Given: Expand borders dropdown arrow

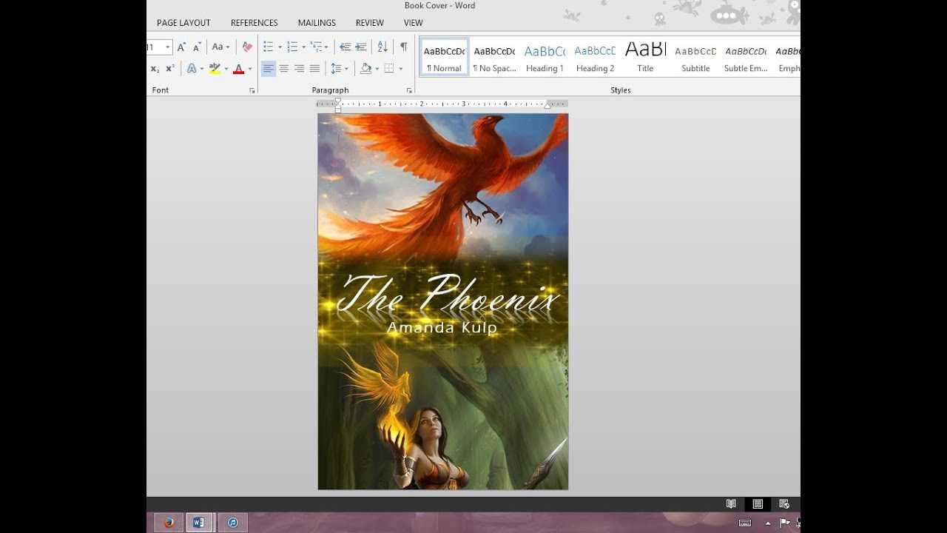Looking at the screenshot, I should [401, 69].
